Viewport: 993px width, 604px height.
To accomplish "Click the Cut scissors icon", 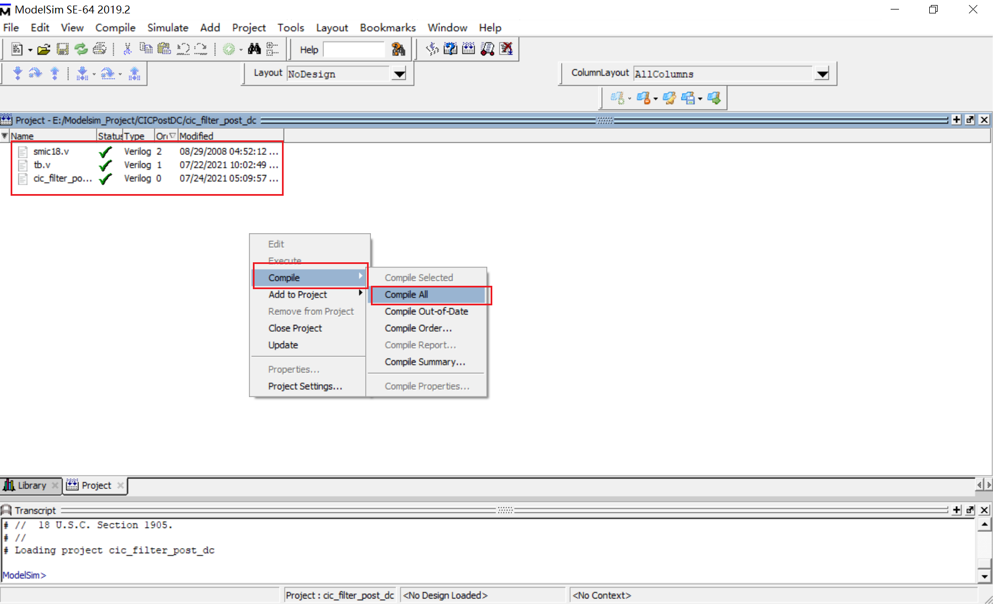I will click(128, 49).
